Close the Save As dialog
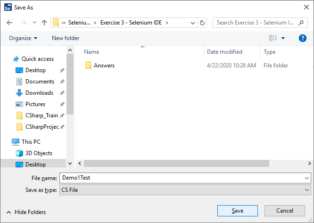 point(306,7)
